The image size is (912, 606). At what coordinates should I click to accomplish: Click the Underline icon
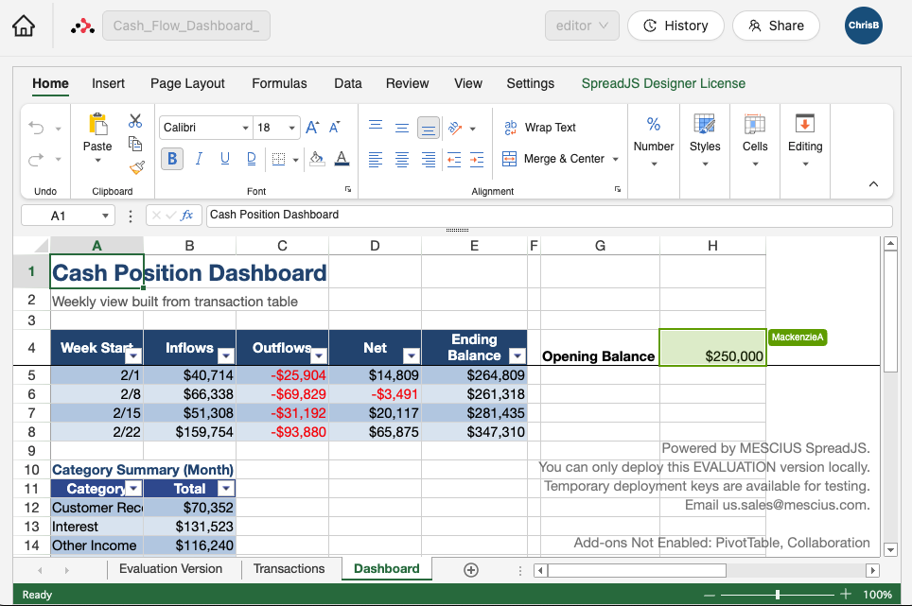[x=224, y=158]
